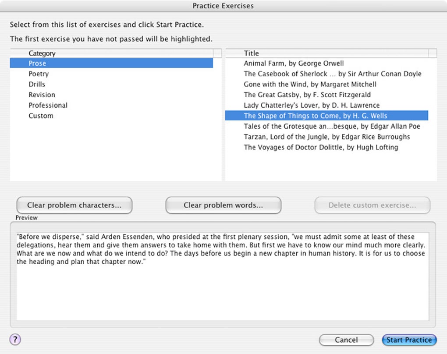The width and height of the screenshot is (447, 354).
Task: Pick the Custom category
Action: click(41, 116)
